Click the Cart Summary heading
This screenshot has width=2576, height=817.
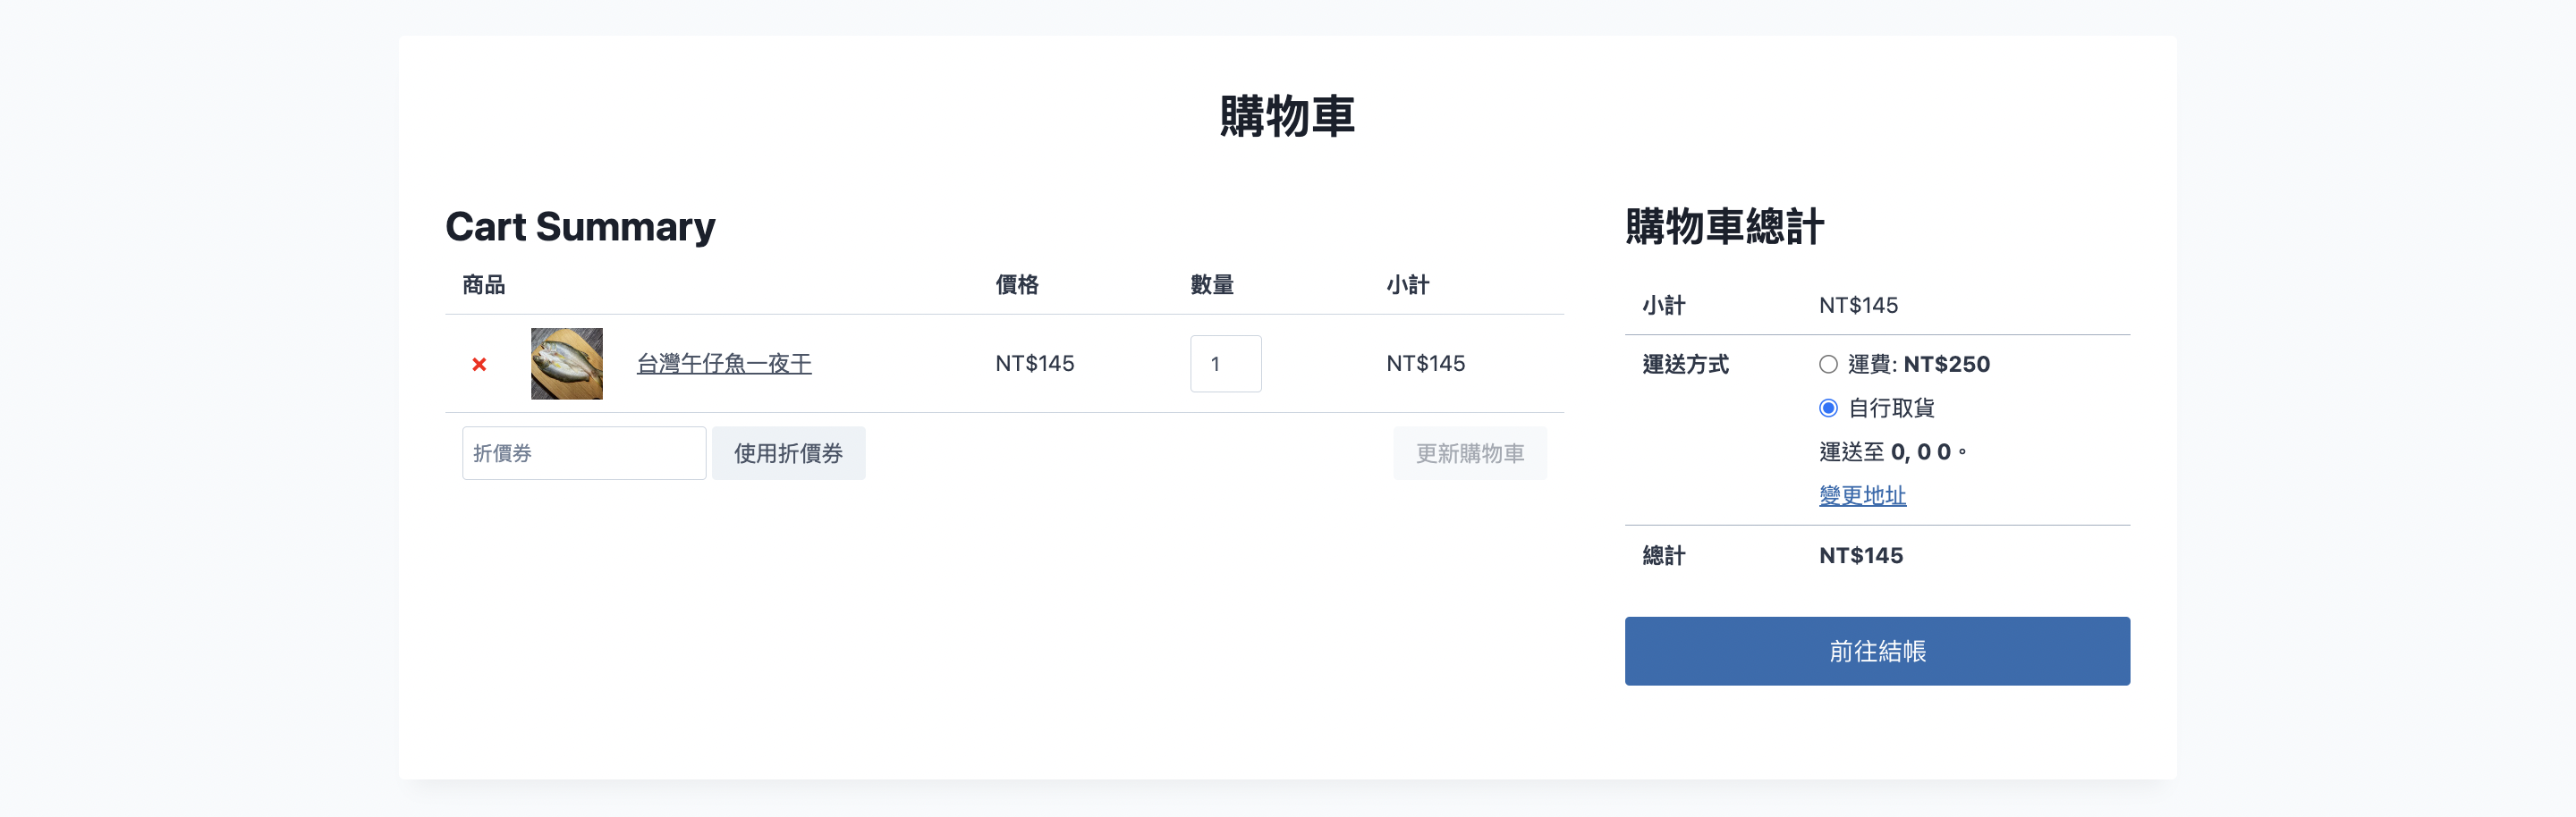580,227
